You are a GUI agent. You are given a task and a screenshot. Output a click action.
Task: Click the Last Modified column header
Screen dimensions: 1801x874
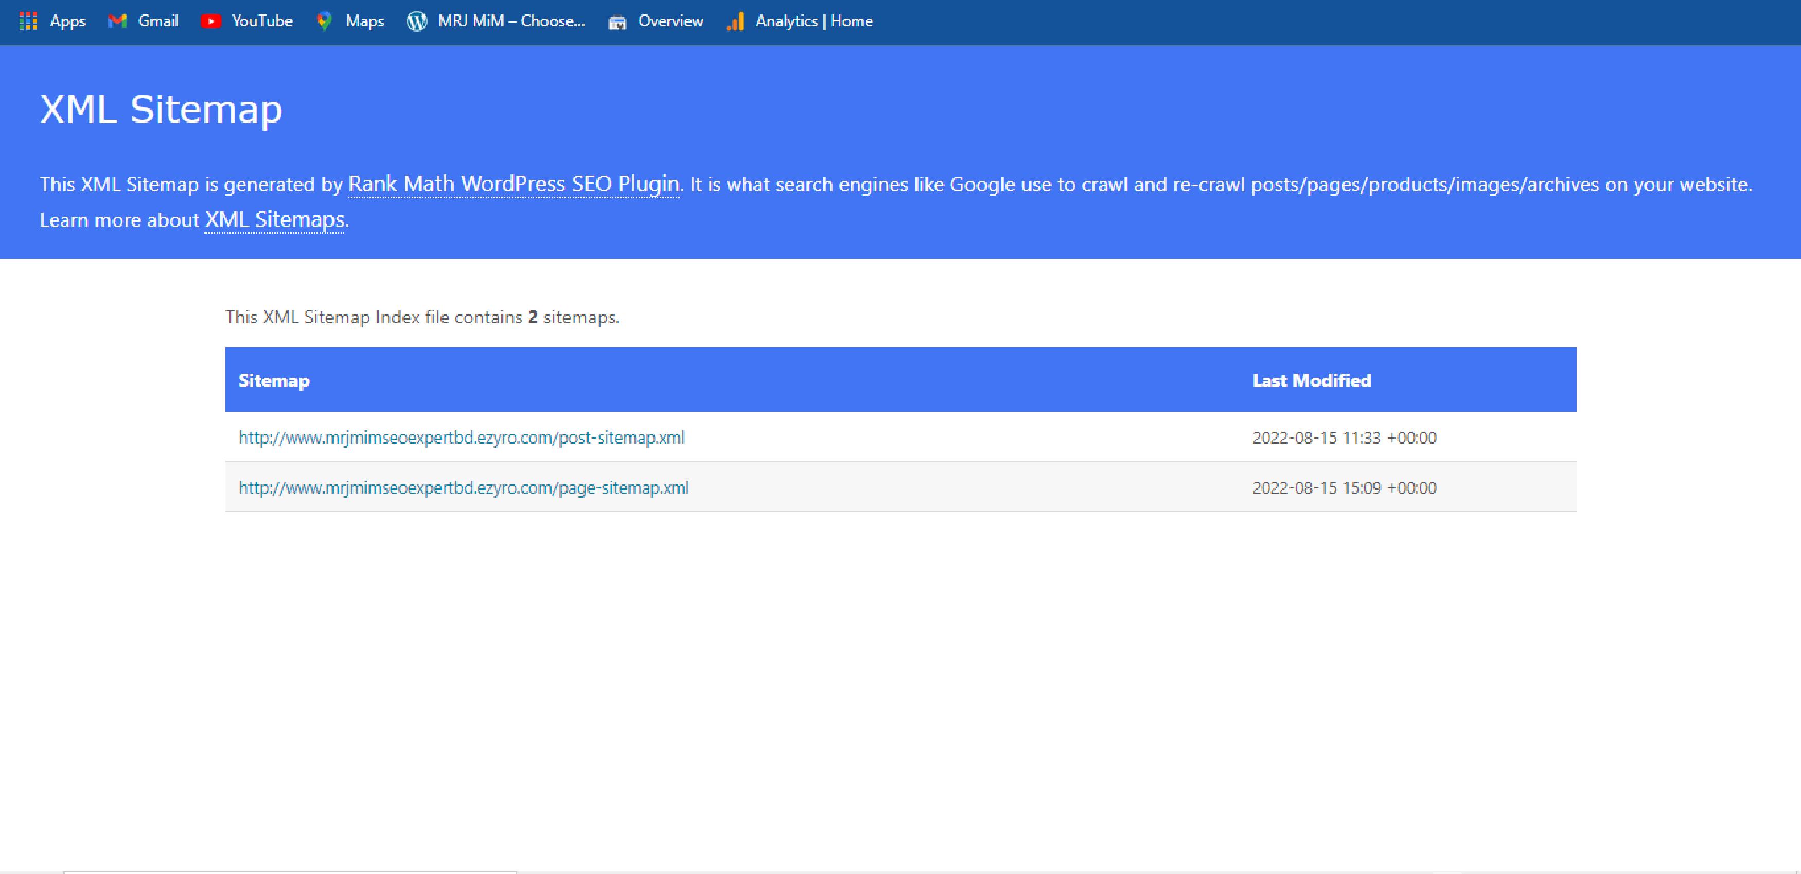[x=1311, y=380]
